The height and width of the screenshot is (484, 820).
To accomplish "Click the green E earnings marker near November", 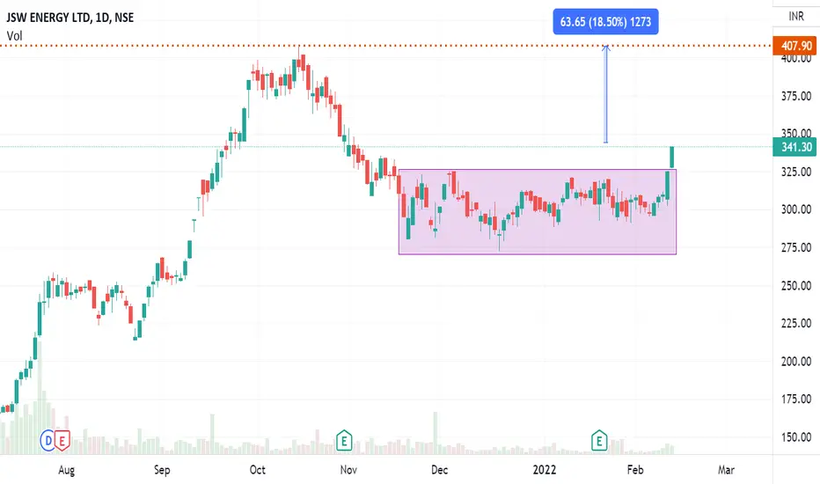I will click(x=344, y=441).
